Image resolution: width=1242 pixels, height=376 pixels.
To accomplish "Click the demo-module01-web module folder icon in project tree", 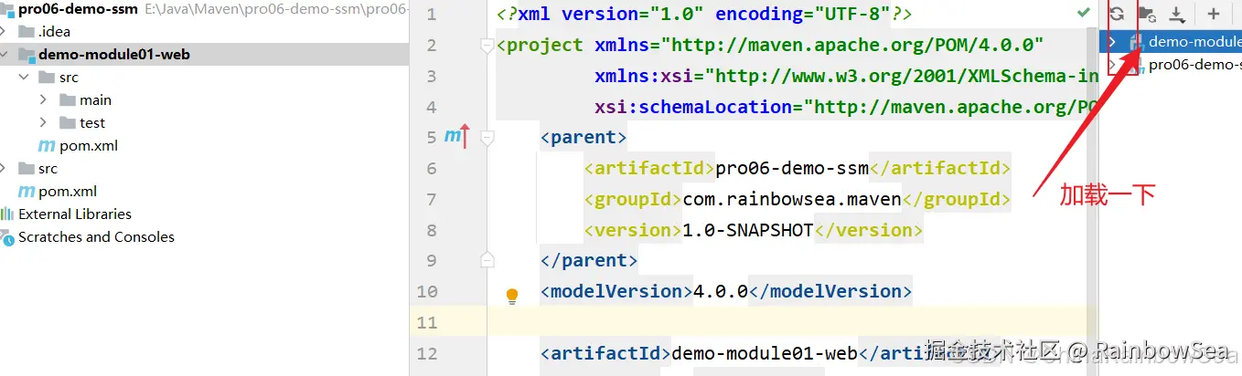I will 27,55.
